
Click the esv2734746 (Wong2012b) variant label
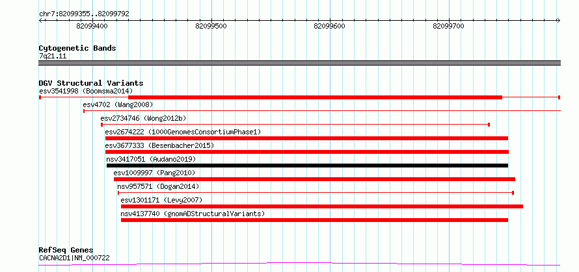(143, 118)
